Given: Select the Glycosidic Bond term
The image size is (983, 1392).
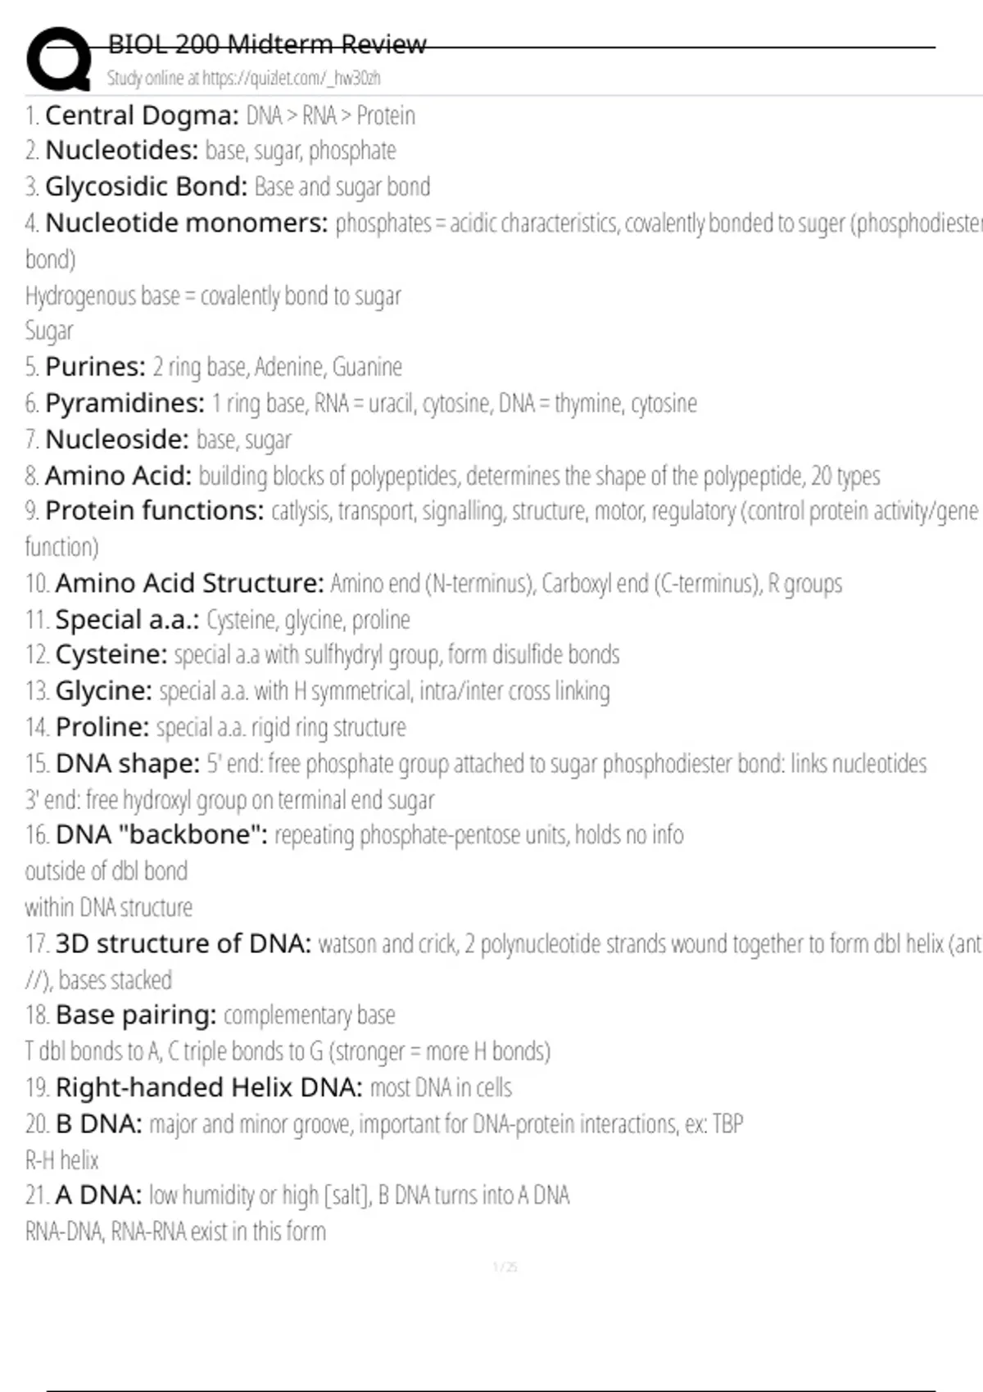Looking at the screenshot, I should pos(146,187).
